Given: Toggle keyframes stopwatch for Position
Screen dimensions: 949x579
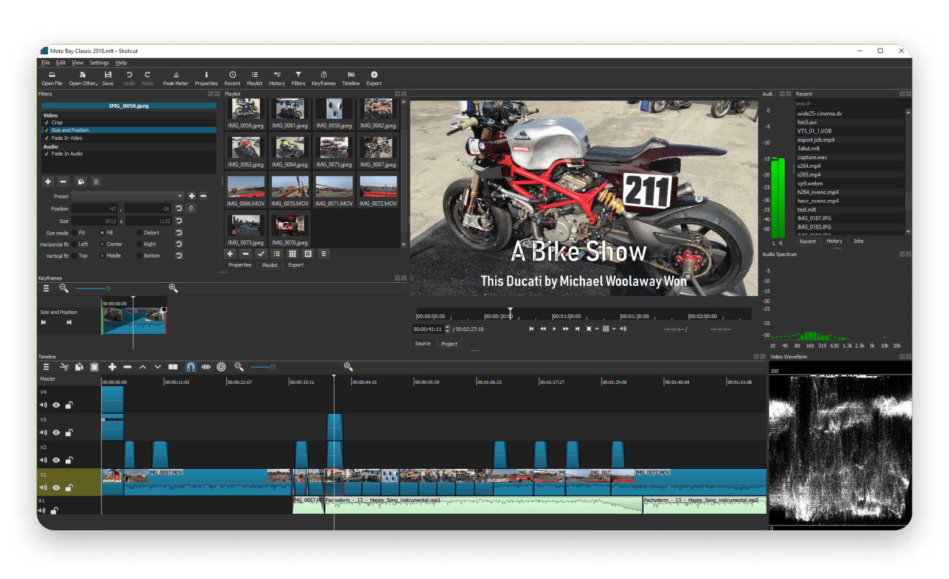Looking at the screenshot, I should 191,209.
